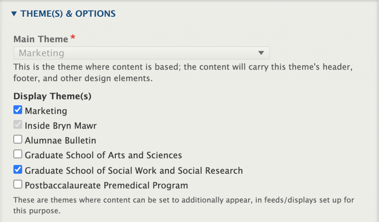Click the Main Theme dropdown arrow
Viewport: 380px width, 222px height.
tap(261, 53)
